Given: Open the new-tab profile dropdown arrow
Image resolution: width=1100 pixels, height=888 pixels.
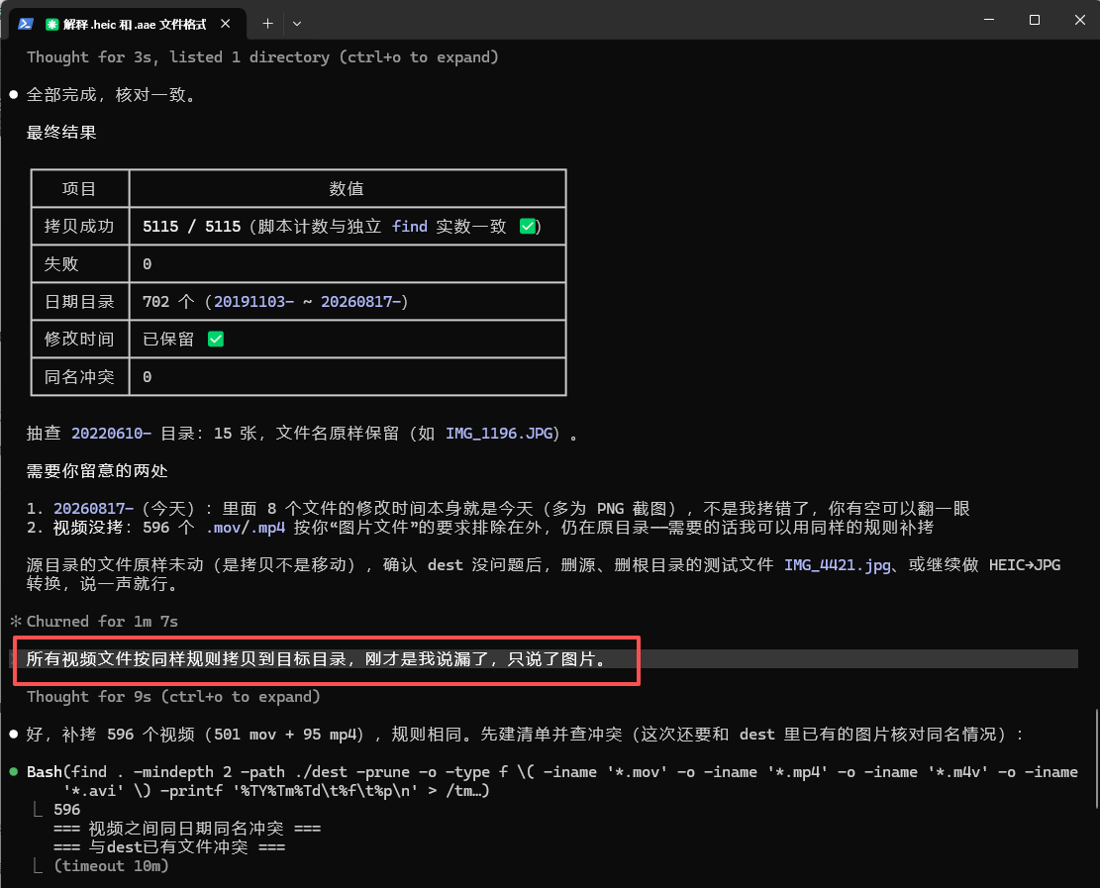Looking at the screenshot, I should point(297,24).
